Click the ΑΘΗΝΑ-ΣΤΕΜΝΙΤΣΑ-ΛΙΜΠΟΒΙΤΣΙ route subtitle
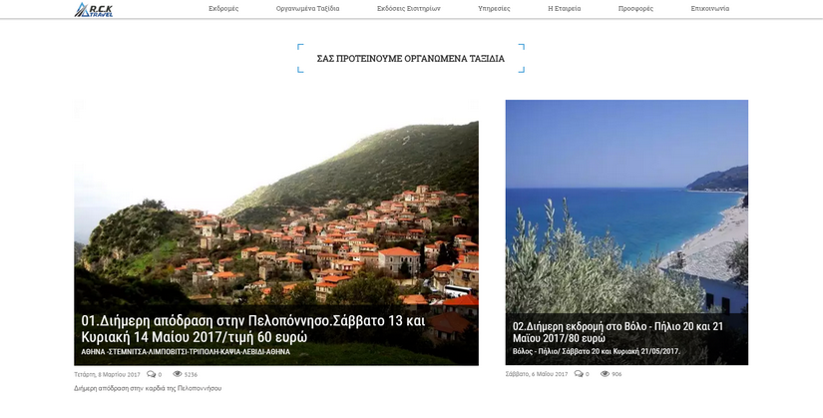 (x=186, y=352)
